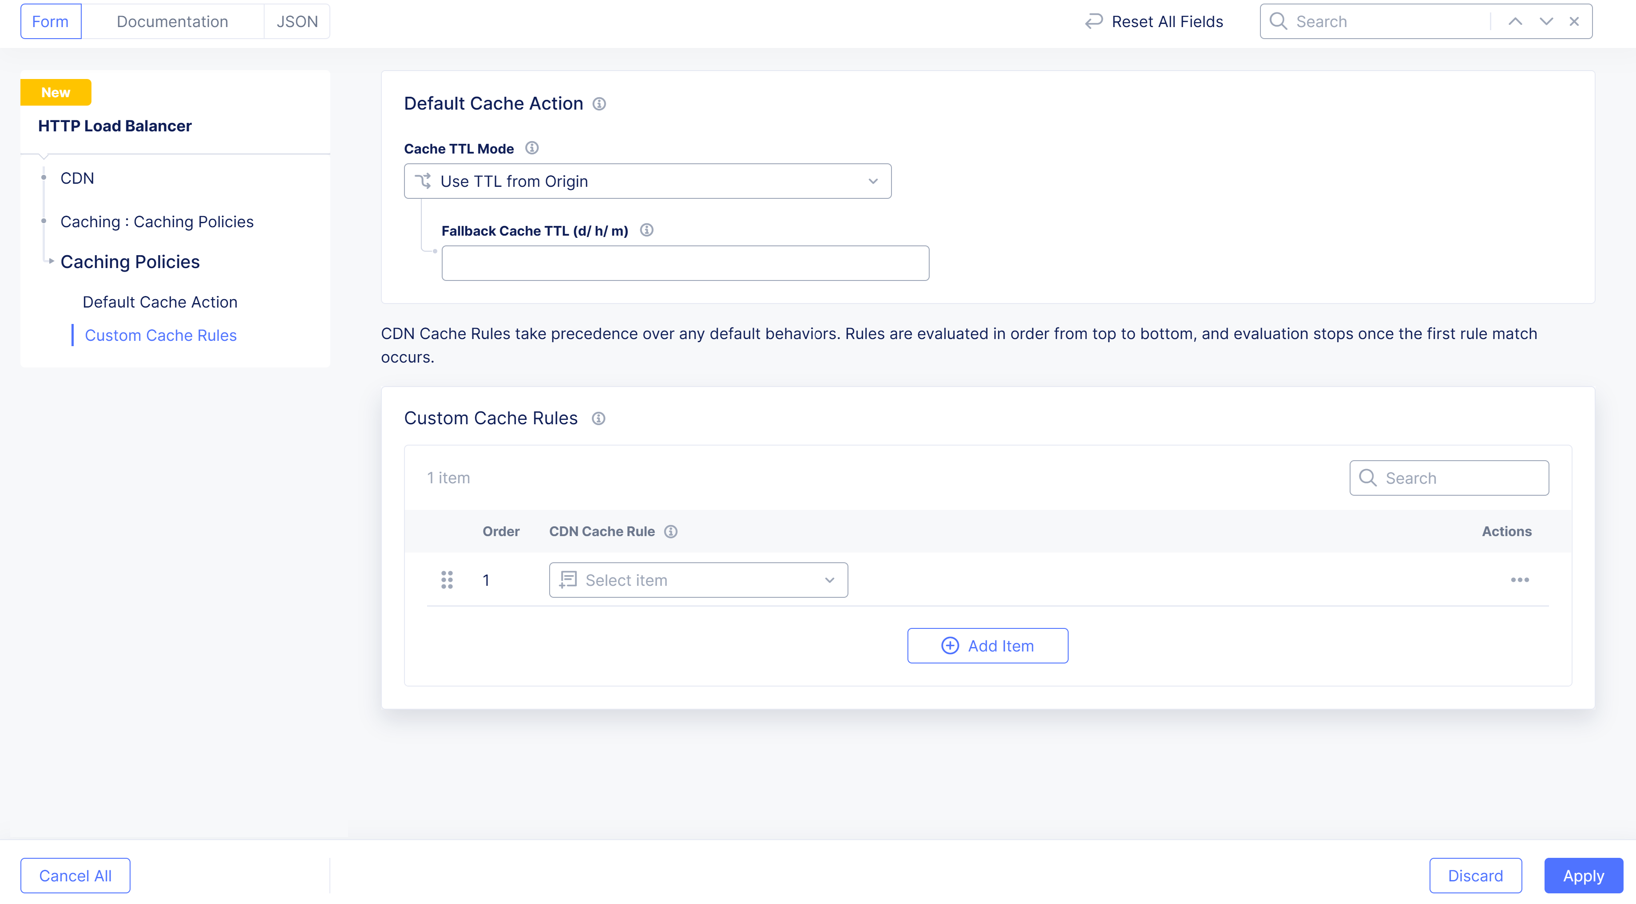The height and width of the screenshot is (904, 1636).
Task: Go to next search result arrow
Action: pyautogui.click(x=1546, y=22)
